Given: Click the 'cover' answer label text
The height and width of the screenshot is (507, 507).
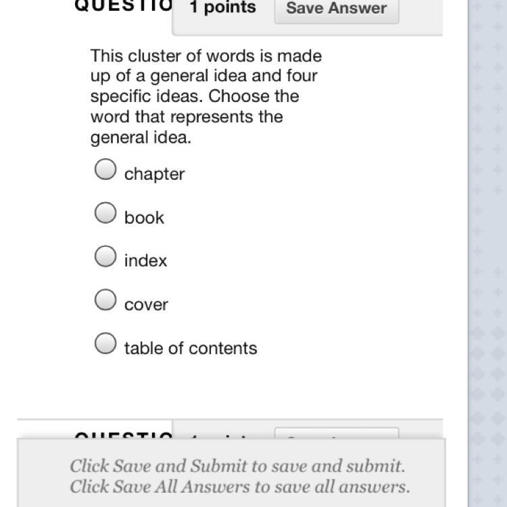Looking at the screenshot, I should click(x=146, y=305).
